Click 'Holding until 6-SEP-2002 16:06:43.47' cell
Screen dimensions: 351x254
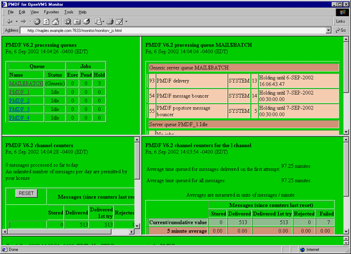[x=298, y=81]
